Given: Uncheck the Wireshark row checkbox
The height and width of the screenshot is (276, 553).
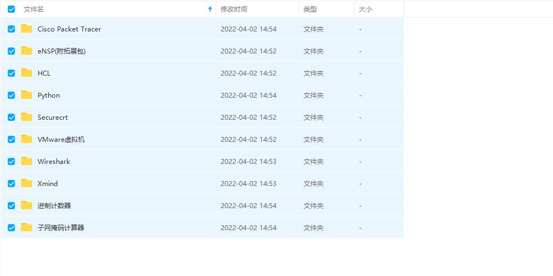Looking at the screenshot, I should click(x=11, y=161).
